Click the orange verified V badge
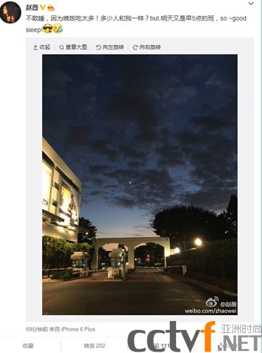This screenshot has width=262, height=353. pos(43,8)
